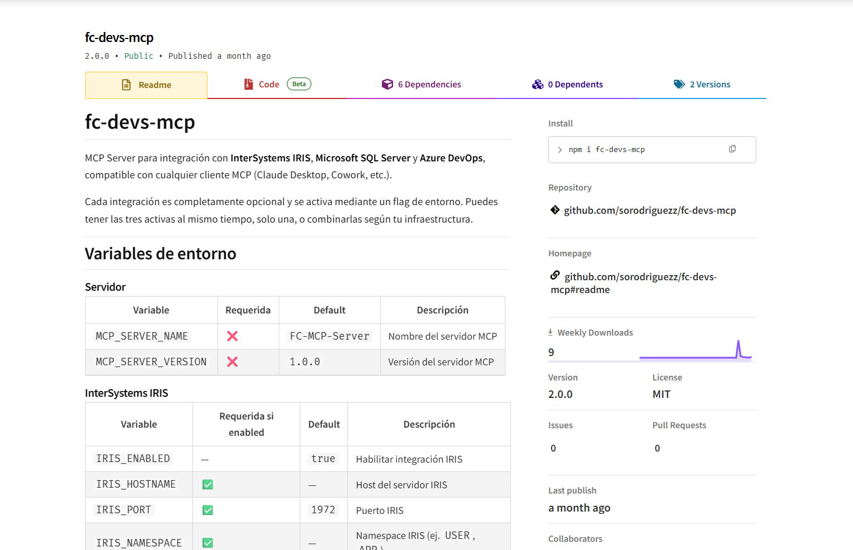The height and width of the screenshot is (550, 853).
Task: Switch to the Code tab
Action: click(277, 84)
